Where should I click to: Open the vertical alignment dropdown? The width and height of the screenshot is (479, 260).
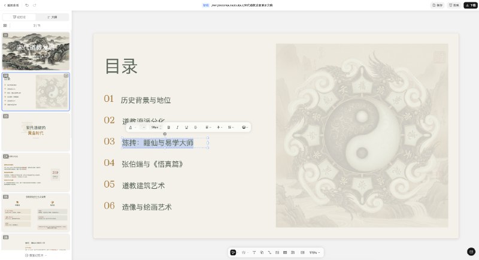tap(219, 128)
